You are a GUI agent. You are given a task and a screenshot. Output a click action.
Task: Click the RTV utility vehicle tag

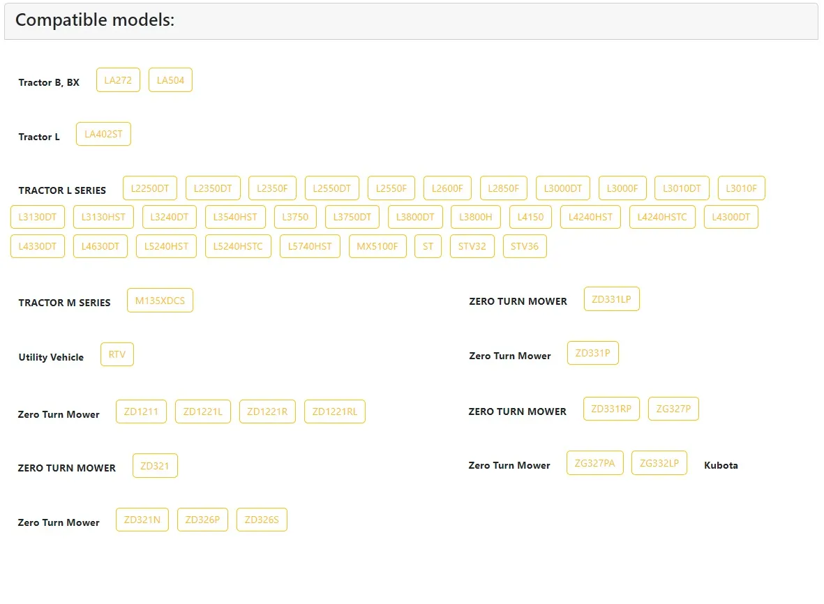pyautogui.click(x=117, y=354)
